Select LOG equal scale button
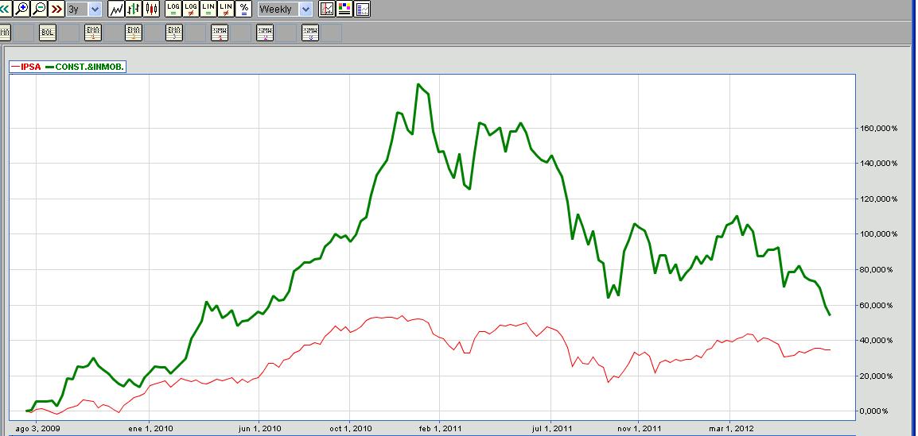 [x=174, y=9]
